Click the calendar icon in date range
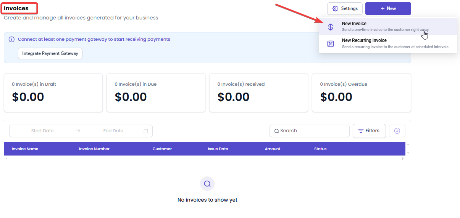Viewport: 460px width, 218px height. coord(146,131)
